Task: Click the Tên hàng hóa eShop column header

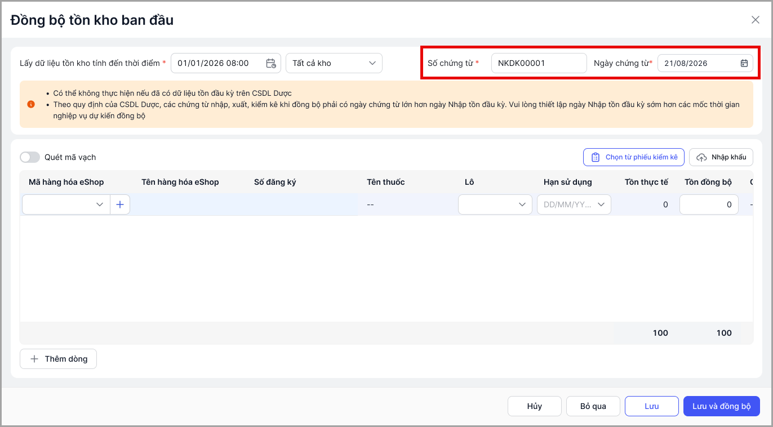Action: (x=180, y=182)
